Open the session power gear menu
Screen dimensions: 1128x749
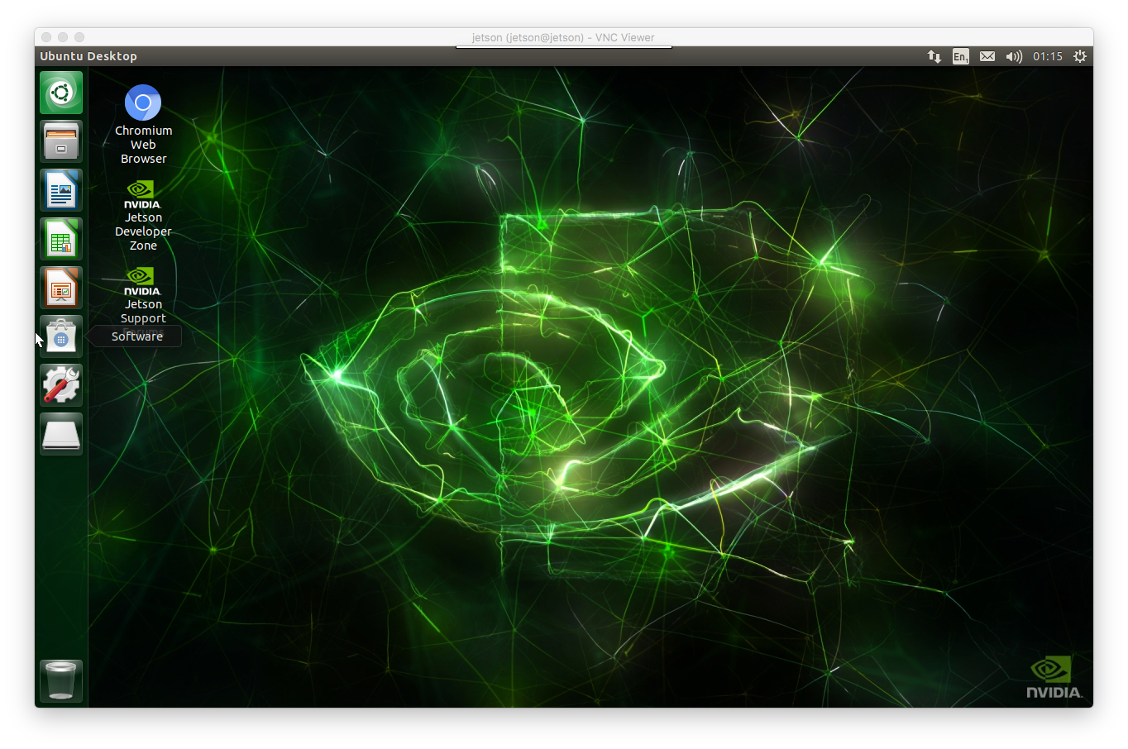(x=1080, y=56)
